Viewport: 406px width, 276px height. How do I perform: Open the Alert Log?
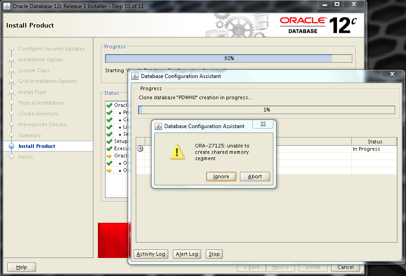(x=187, y=254)
